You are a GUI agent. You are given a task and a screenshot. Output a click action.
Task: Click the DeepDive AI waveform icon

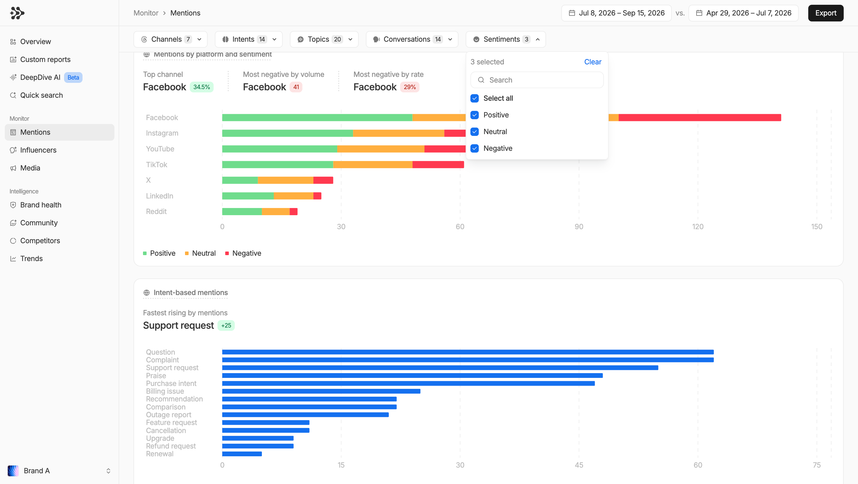pos(13,77)
